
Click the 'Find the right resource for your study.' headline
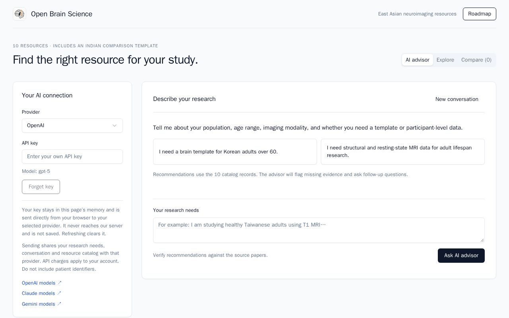pos(105,60)
